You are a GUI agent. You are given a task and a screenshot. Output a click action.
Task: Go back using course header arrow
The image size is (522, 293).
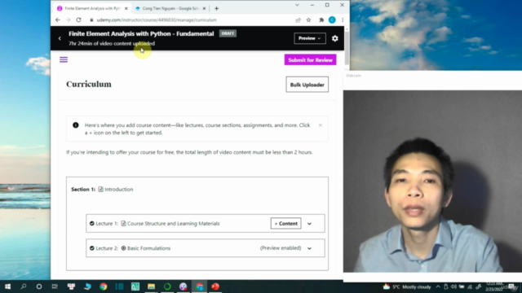60,38
